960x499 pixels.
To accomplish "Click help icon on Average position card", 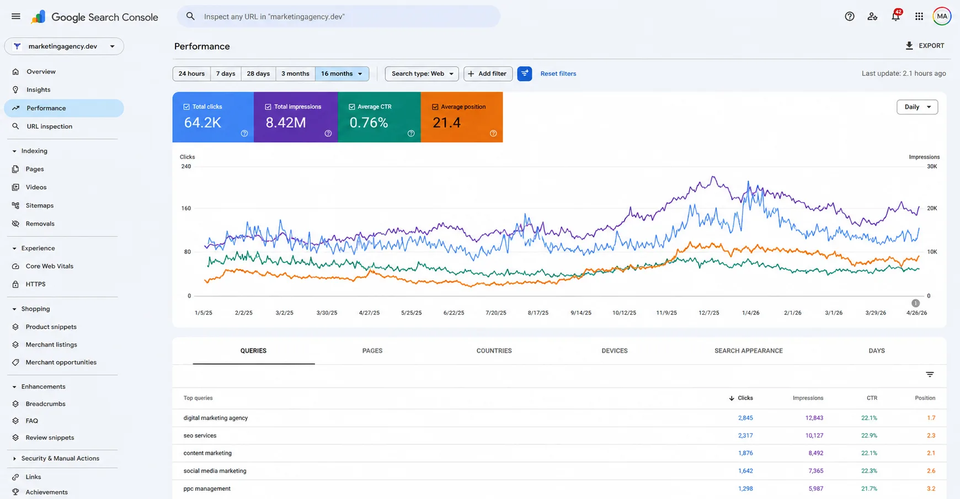I will 493,134.
